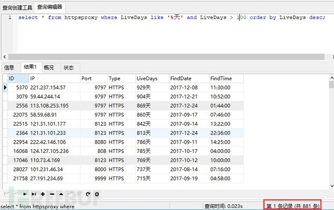The height and width of the screenshot is (210, 334).
Task: Click the apply changes checkmark icon
Action: [70, 194]
